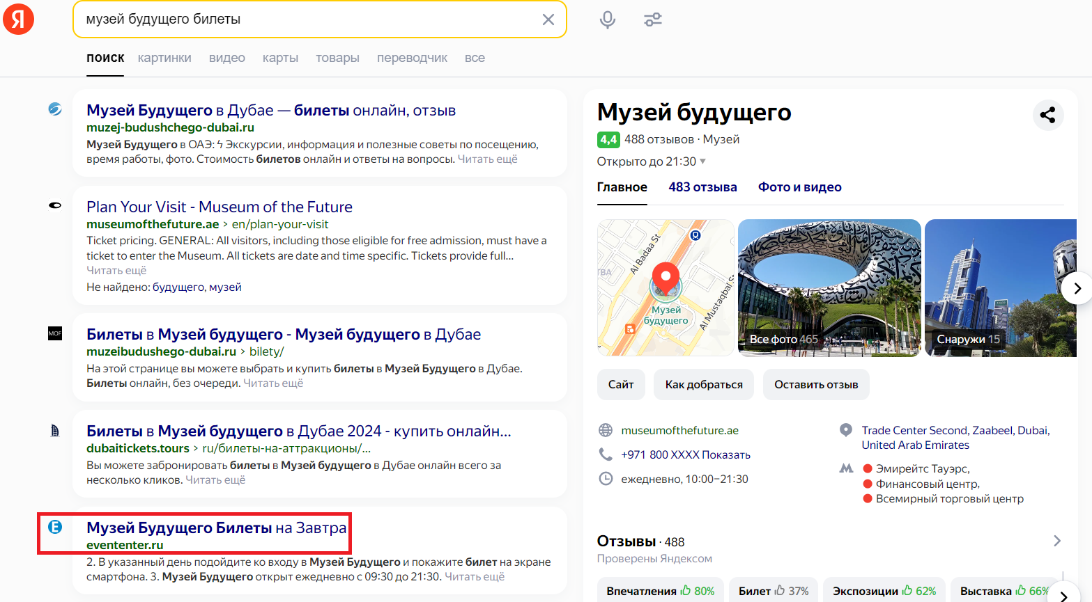Click the evententer.ru result favicon
This screenshot has width=1092, height=602.
click(55, 527)
